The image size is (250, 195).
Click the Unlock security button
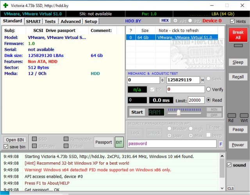pos(154,133)
